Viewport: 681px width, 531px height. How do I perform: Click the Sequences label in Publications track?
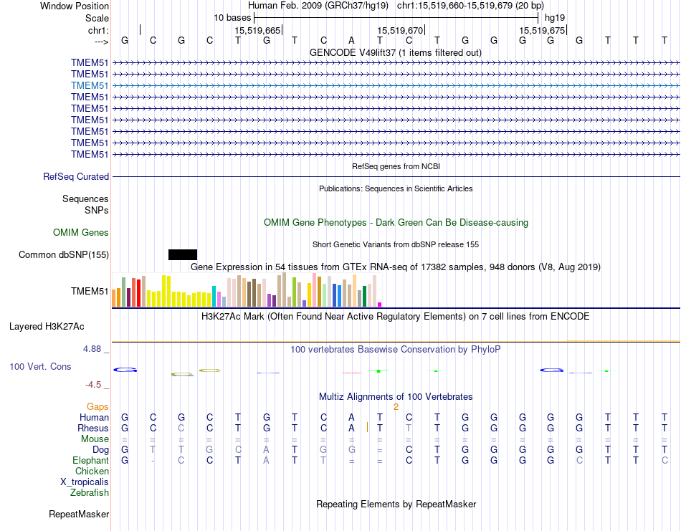click(85, 198)
